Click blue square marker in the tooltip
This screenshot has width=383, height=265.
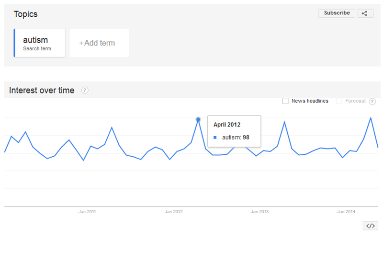(215, 138)
